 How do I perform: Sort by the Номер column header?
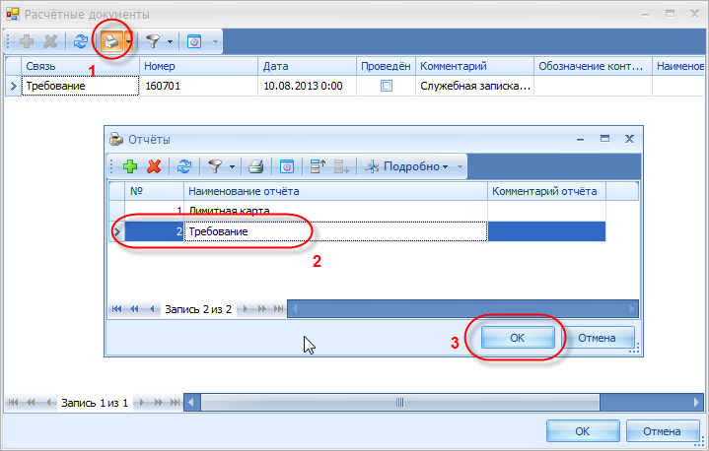(198, 66)
